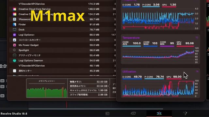Click the Temperature section heading
209x117 pixels.
pyautogui.click(x=131, y=38)
